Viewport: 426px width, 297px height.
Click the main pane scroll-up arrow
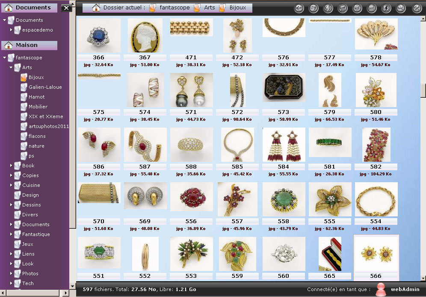[423, 19]
